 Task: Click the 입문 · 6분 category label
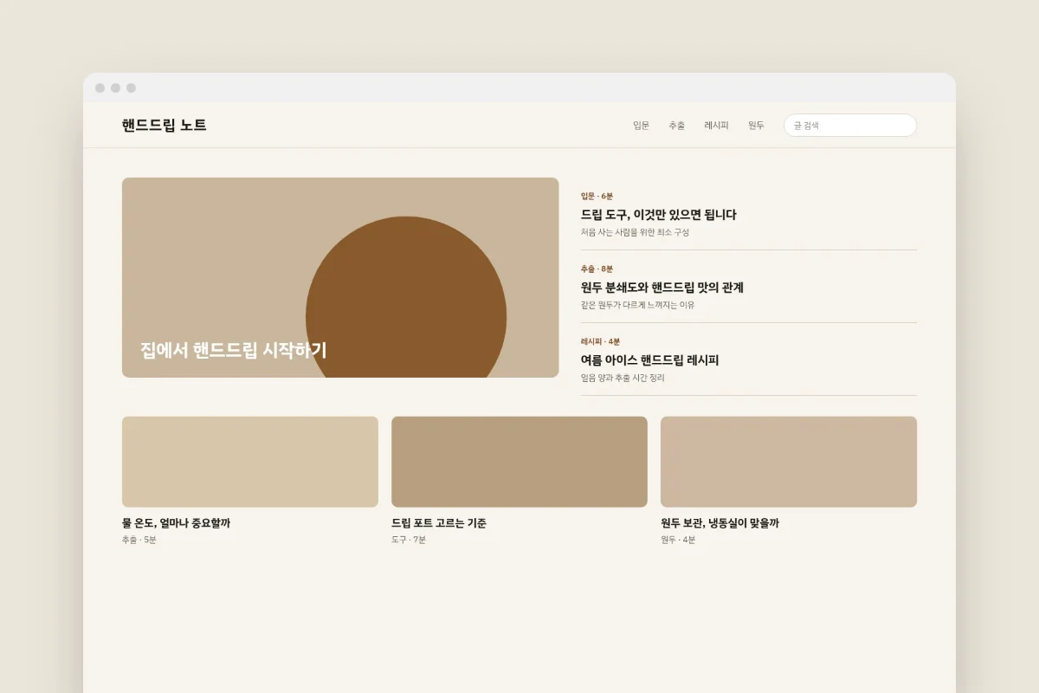597,197
